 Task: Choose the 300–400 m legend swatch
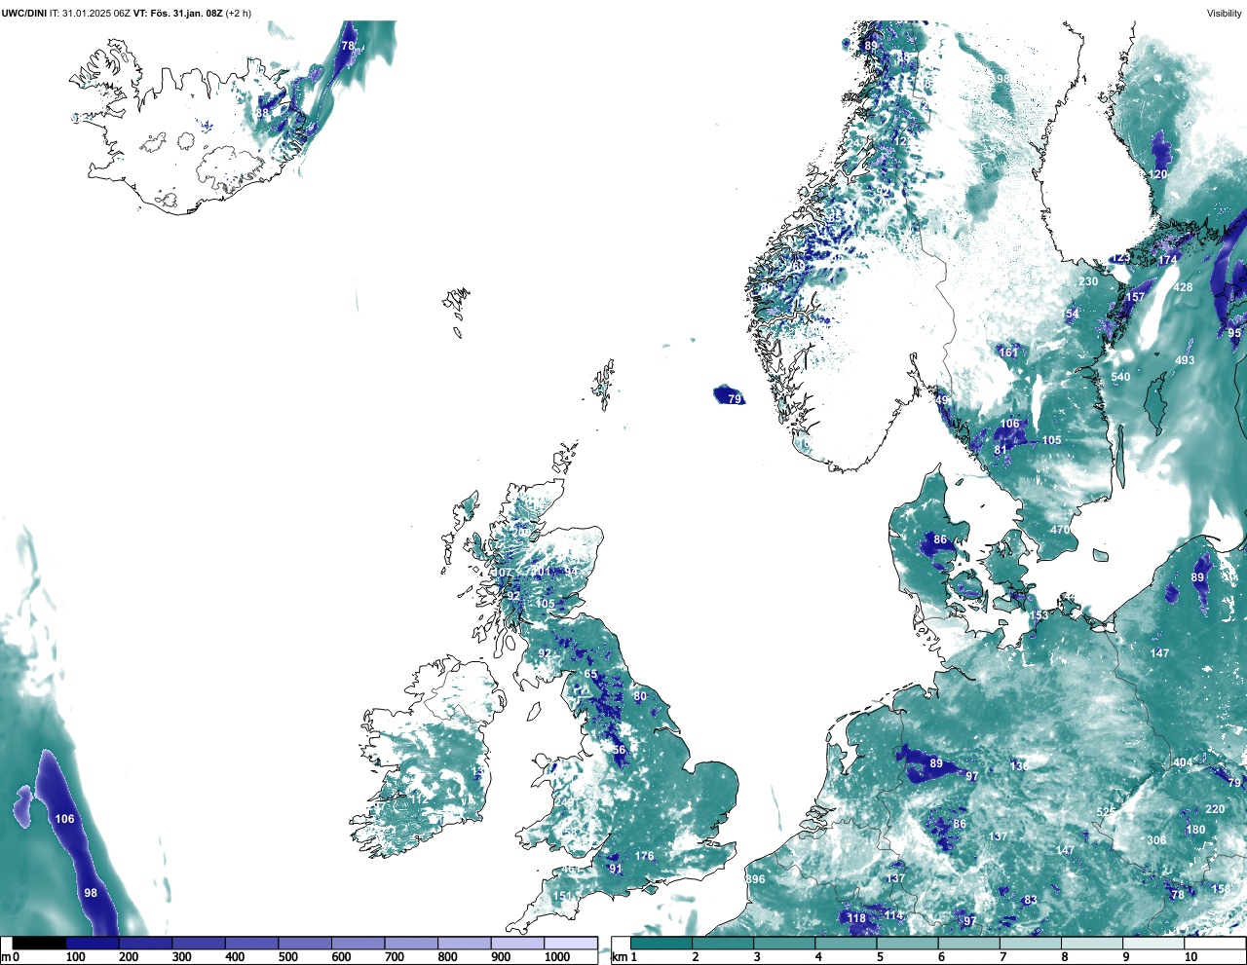199,944
